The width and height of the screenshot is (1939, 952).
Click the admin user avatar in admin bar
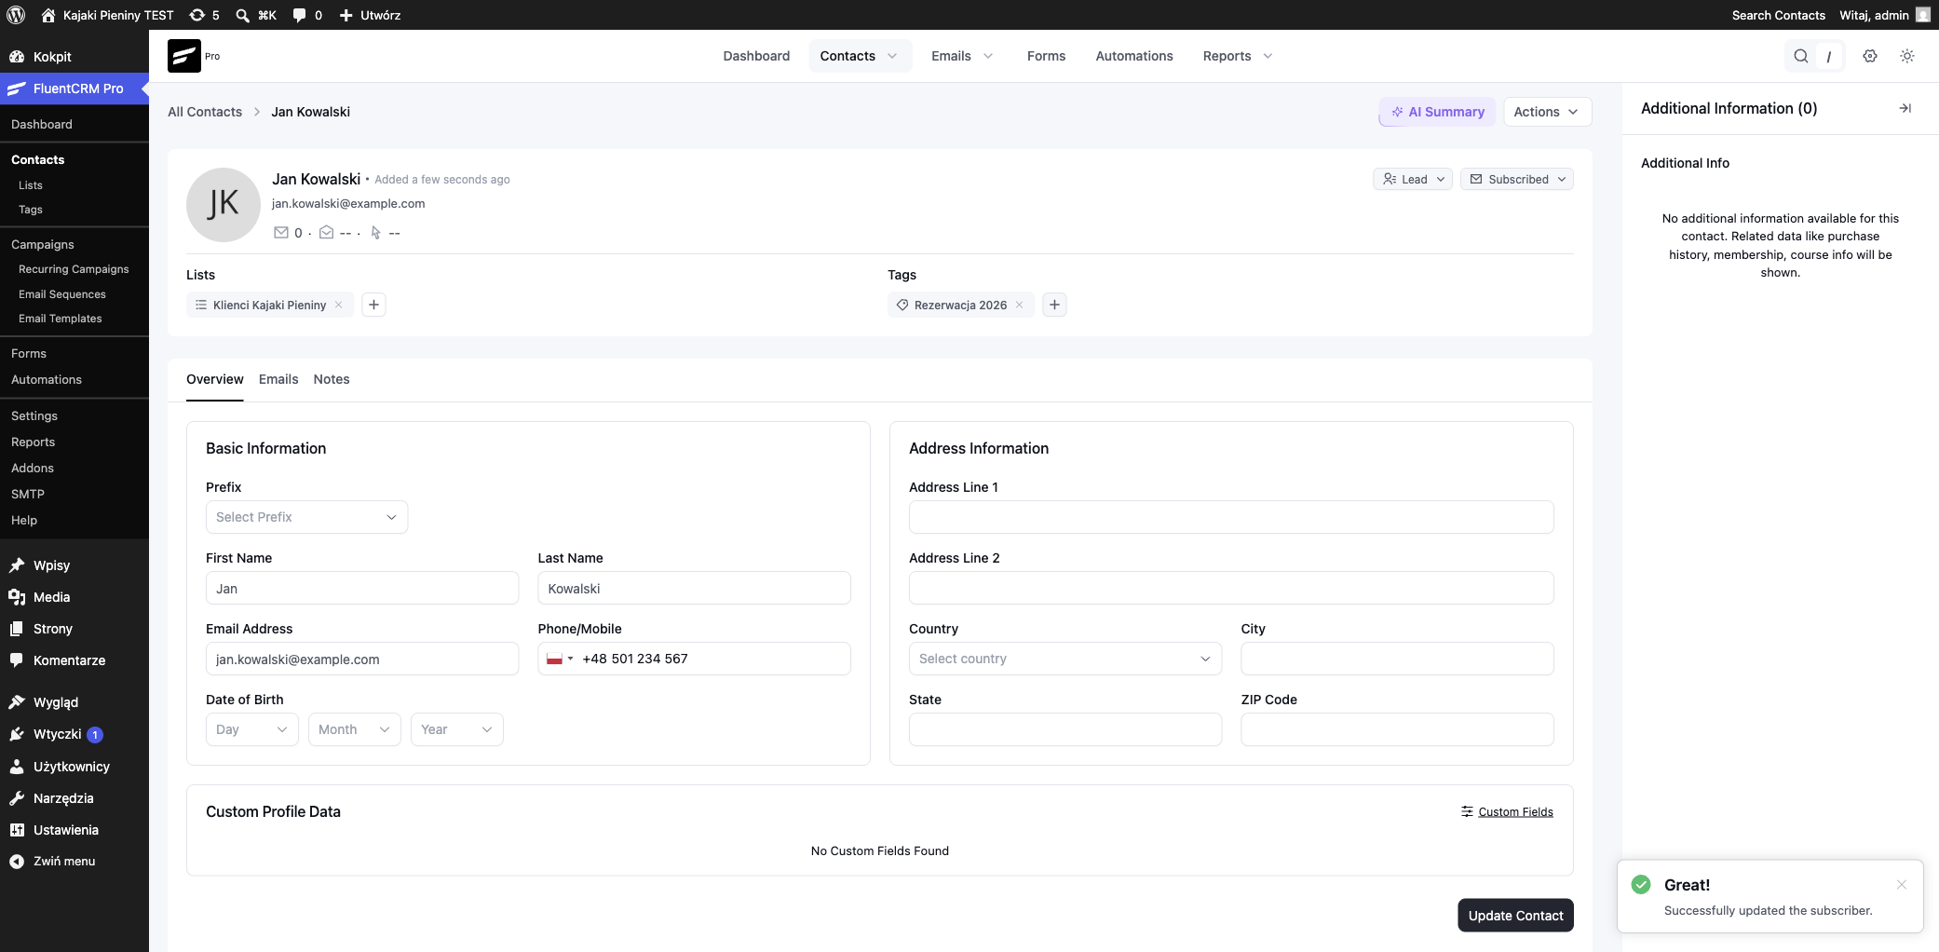[x=1923, y=15]
